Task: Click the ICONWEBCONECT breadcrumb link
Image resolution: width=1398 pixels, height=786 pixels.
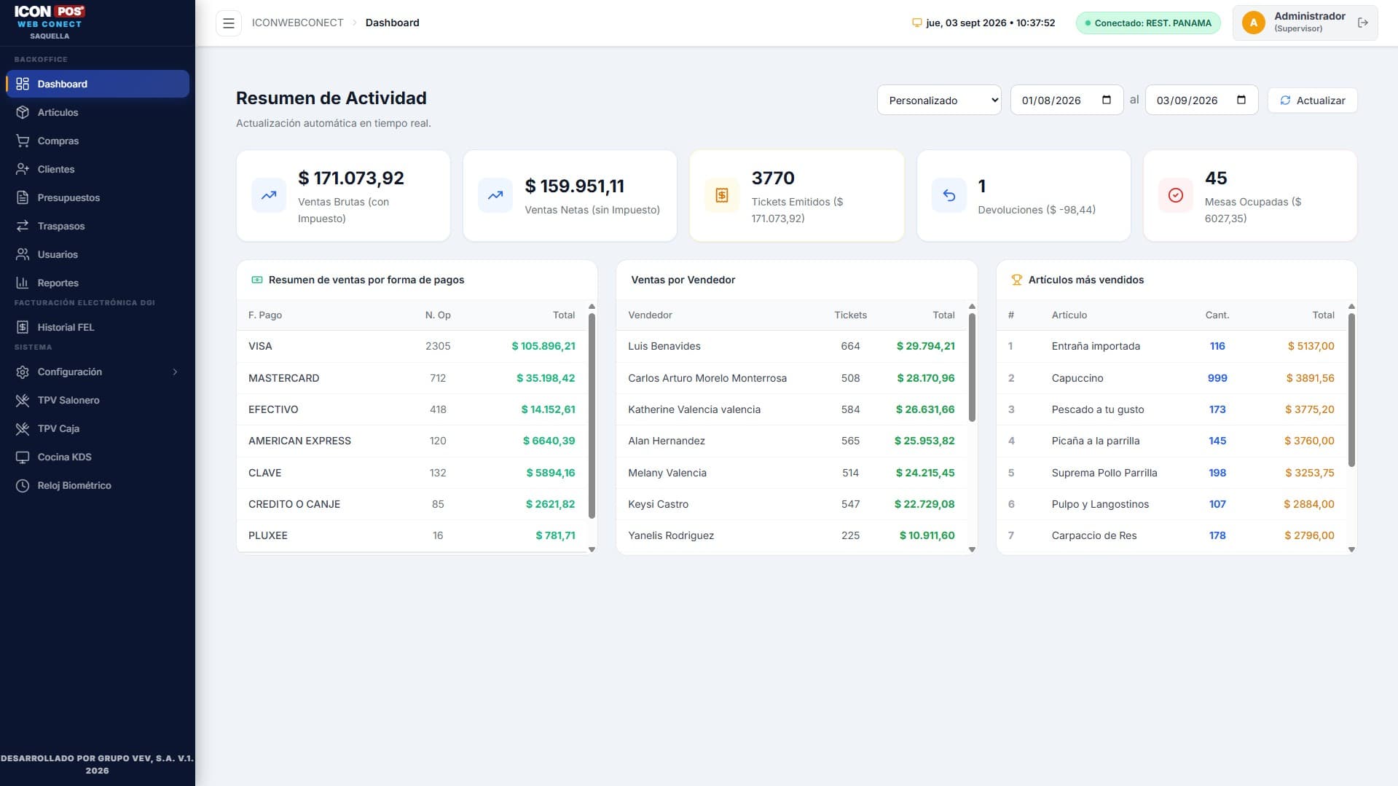Action: (x=297, y=23)
